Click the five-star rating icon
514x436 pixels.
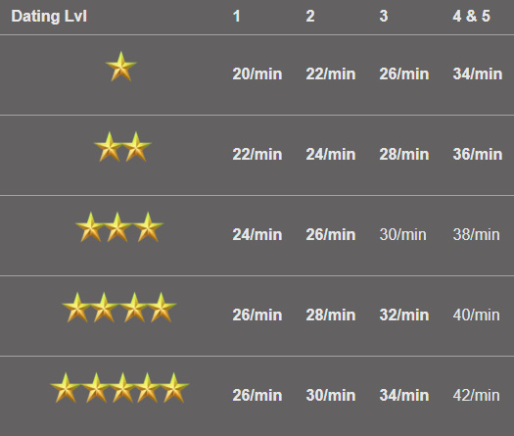119,388
